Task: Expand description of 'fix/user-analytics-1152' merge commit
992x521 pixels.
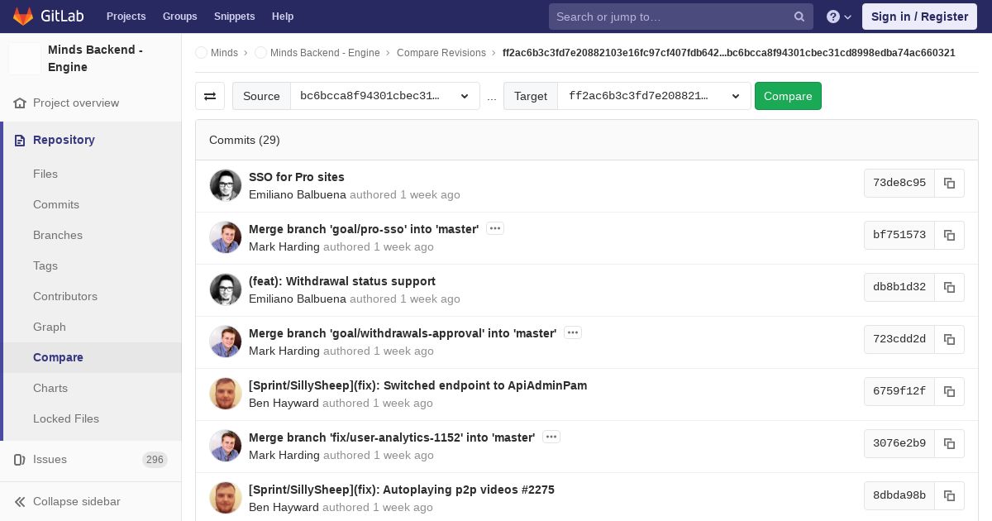Action: coord(551,437)
